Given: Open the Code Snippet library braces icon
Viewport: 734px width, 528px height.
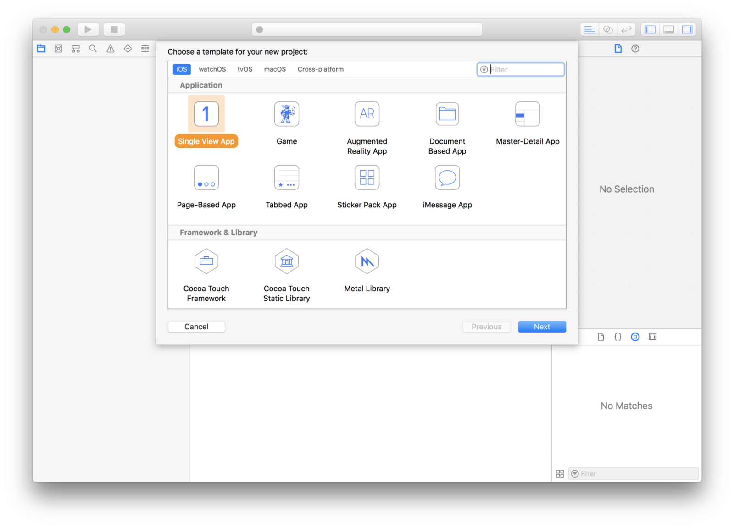Looking at the screenshot, I should pos(618,337).
